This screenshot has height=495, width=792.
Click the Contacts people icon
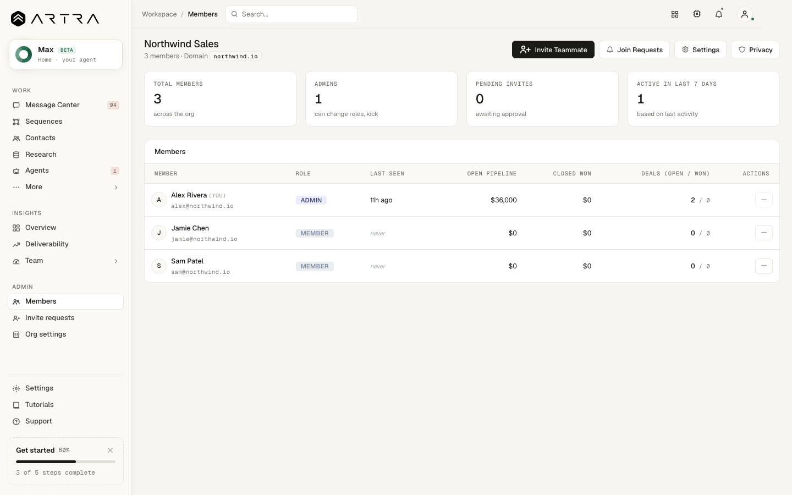[16, 138]
